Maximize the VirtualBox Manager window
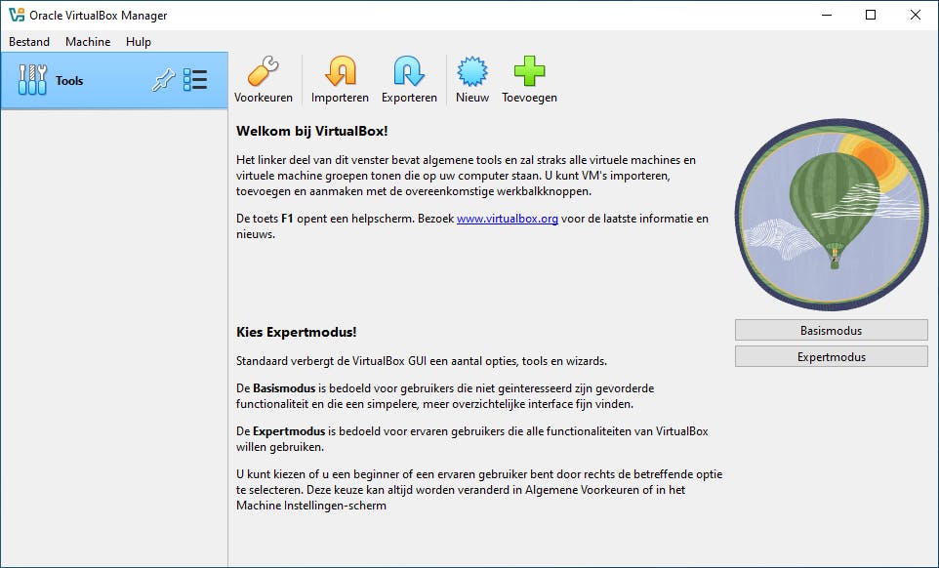Viewport: 939px width, 568px height. [x=871, y=15]
